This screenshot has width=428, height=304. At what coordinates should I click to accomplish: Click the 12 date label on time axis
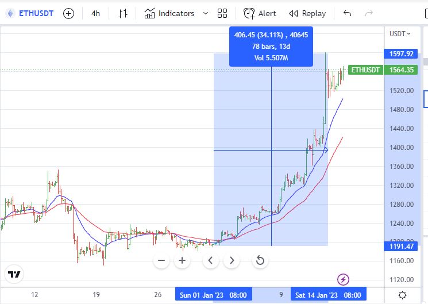pyautogui.click(x=34, y=295)
